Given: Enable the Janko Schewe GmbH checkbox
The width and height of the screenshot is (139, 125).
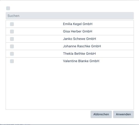Looking at the screenshot, I should coord(12,39).
